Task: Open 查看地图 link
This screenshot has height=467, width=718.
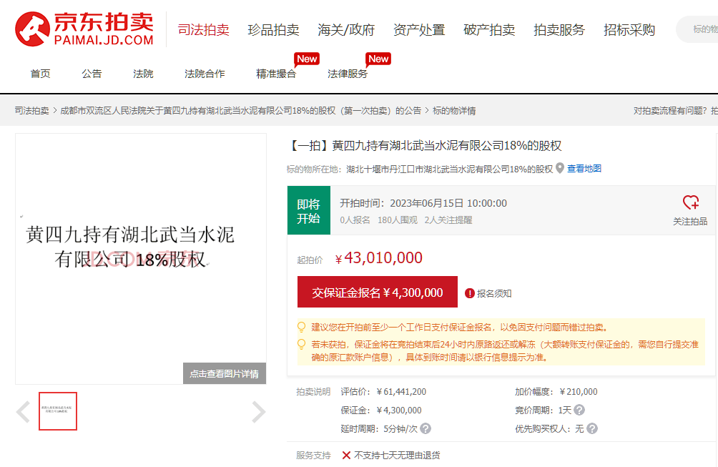Action: click(x=584, y=169)
